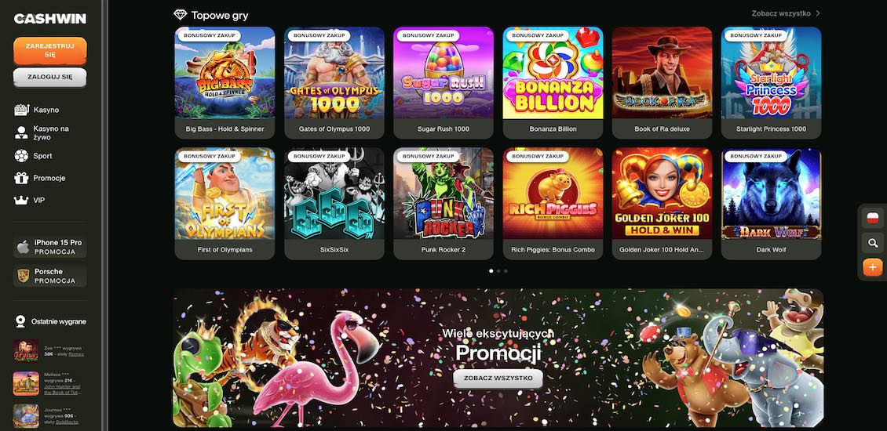Open the Promocje gift box icon
The width and height of the screenshot is (887, 431).
pyautogui.click(x=21, y=178)
